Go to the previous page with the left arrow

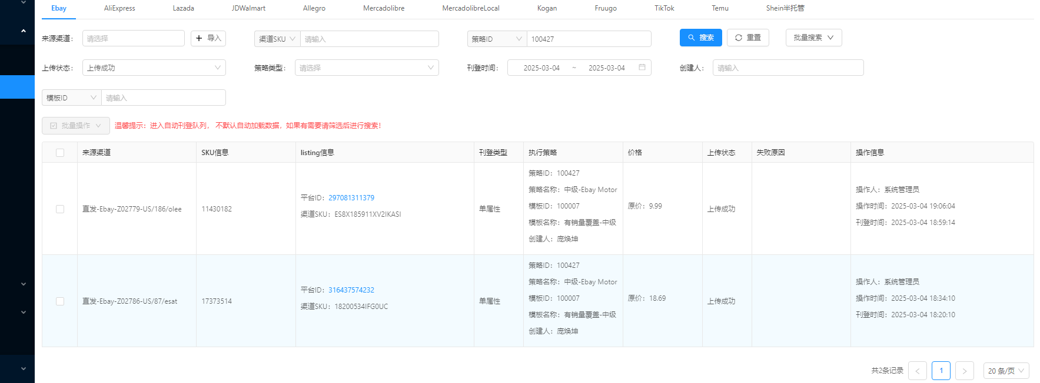pyautogui.click(x=918, y=371)
